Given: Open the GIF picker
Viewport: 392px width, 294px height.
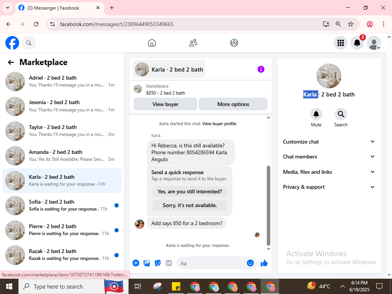Looking at the screenshot, I should coord(169,263).
